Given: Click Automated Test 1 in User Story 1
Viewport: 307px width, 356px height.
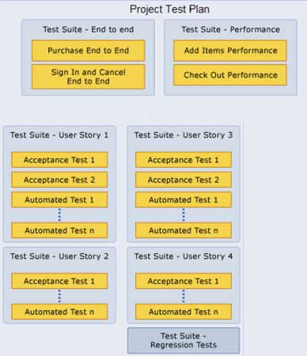Looking at the screenshot, I should (x=59, y=199).
